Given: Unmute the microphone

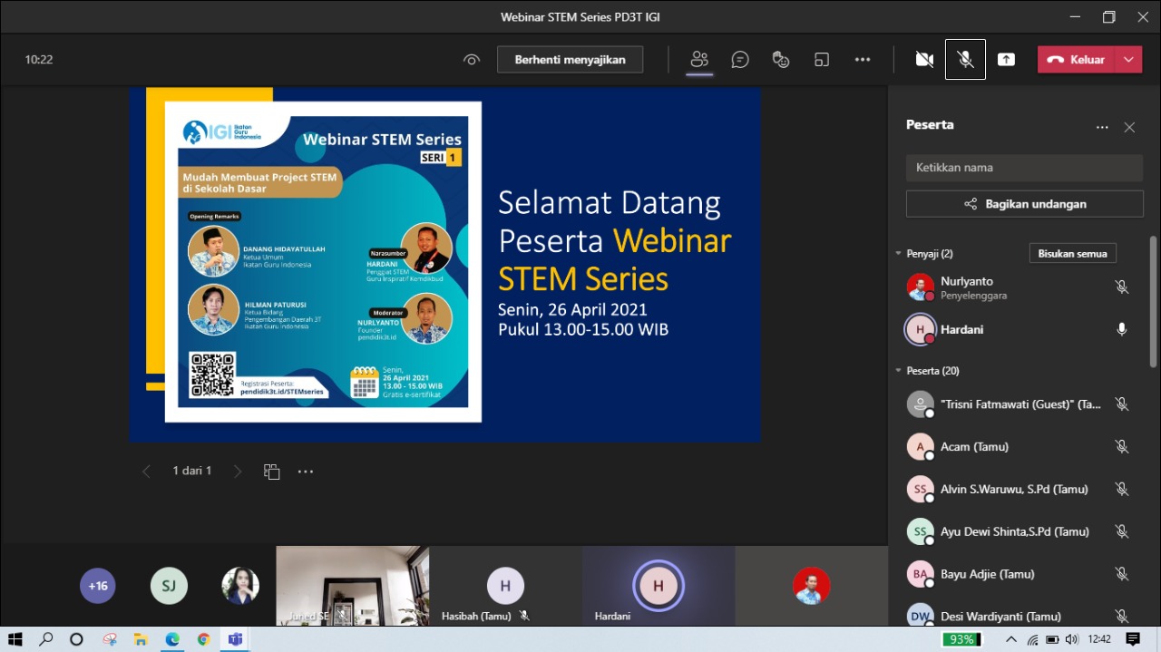Looking at the screenshot, I should pos(965,60).
